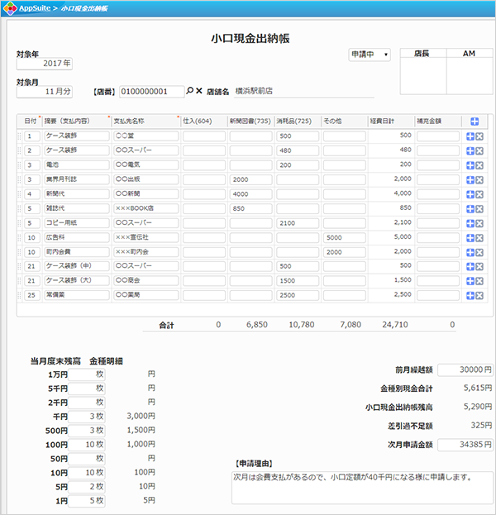The image size is (496, 515).
Task: Delete the 業界月刊誌 row
Action: (479, 179)
